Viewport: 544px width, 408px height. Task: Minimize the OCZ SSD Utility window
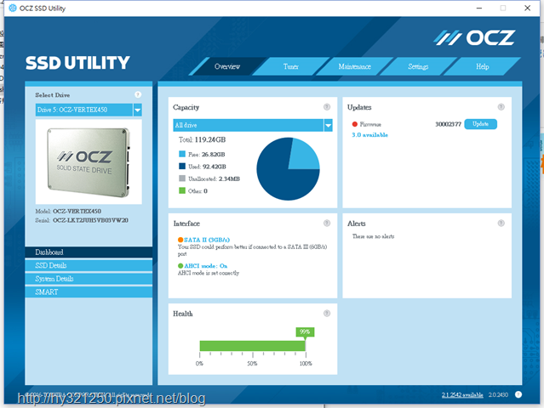479,8
